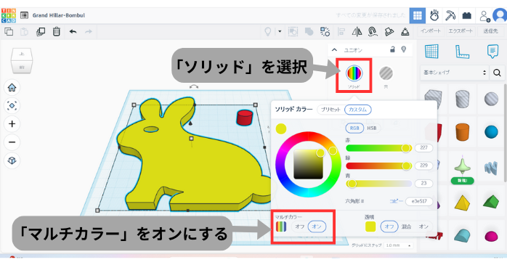This screenshot has width=507, height=265.
Task: Open the Blocks pickaxe mode
Action: coord(450,15)
